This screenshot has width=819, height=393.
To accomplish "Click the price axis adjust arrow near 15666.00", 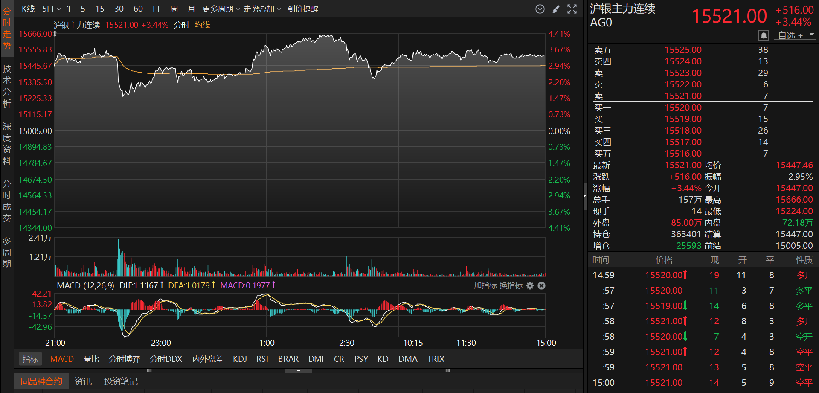I will click(55, 34).
